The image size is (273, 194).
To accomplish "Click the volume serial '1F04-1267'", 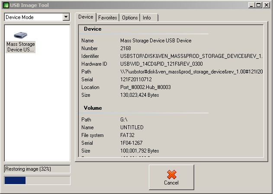I will pos(131,143).
